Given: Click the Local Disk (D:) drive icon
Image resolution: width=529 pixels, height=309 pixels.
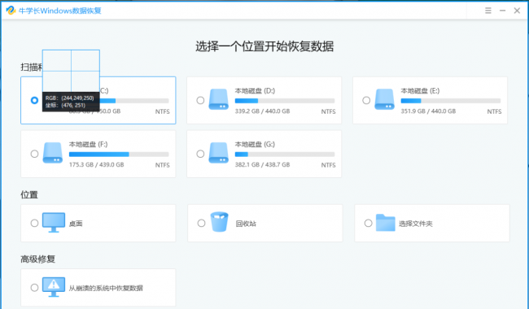Looking at the screenshot, I should 218,99.
